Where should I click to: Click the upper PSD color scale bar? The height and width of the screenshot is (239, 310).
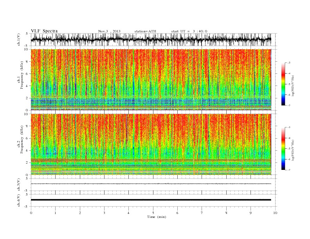click(x=283, y=84)
